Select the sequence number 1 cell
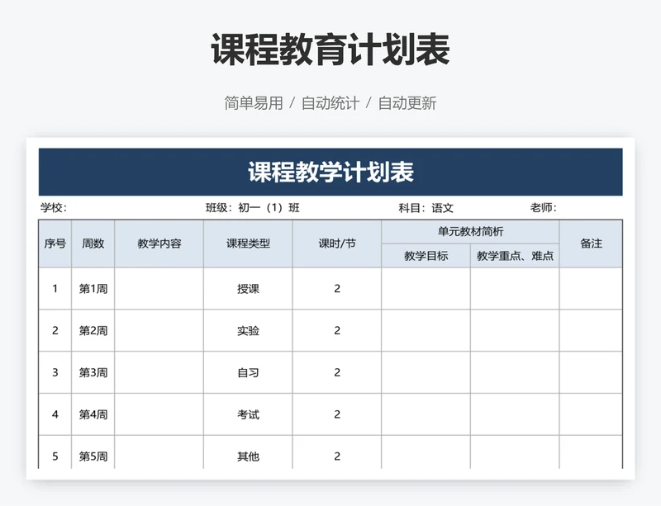This screenshot has width=661, height=506. click(x=55, y=289)
